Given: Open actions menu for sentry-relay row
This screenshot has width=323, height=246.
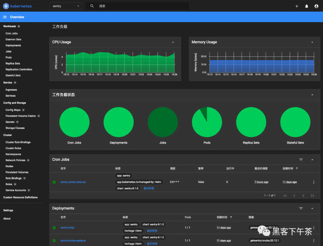Looking at the screenshot, I should point(314,228).
